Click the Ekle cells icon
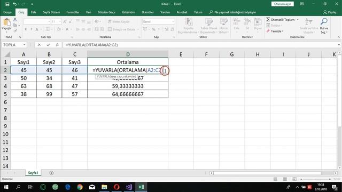 pos(237,22)
